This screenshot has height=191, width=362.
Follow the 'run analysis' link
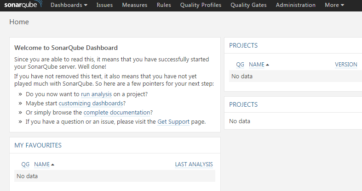pyautogui.click(x=96, y=94)
